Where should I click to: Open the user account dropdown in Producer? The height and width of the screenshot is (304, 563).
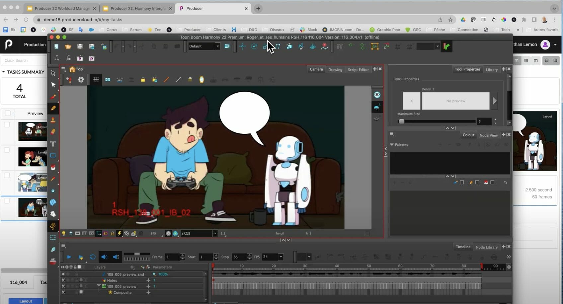555,44
